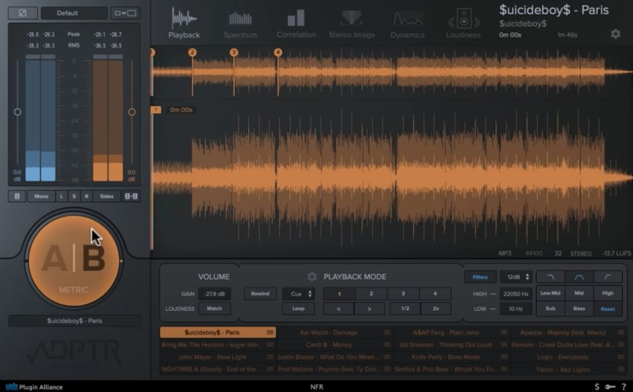Open the menu icon on Kai Wachi - Damage slot
This screenshot has height=392, width=633.
387,333
